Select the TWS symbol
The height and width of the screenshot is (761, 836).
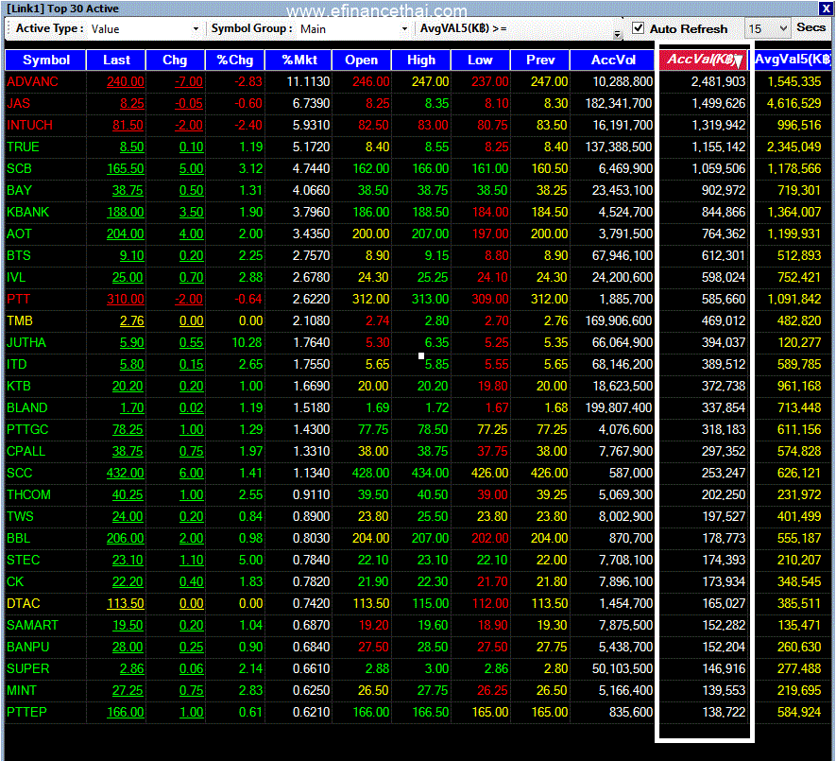pyautogui.click(x=20, y=516)
